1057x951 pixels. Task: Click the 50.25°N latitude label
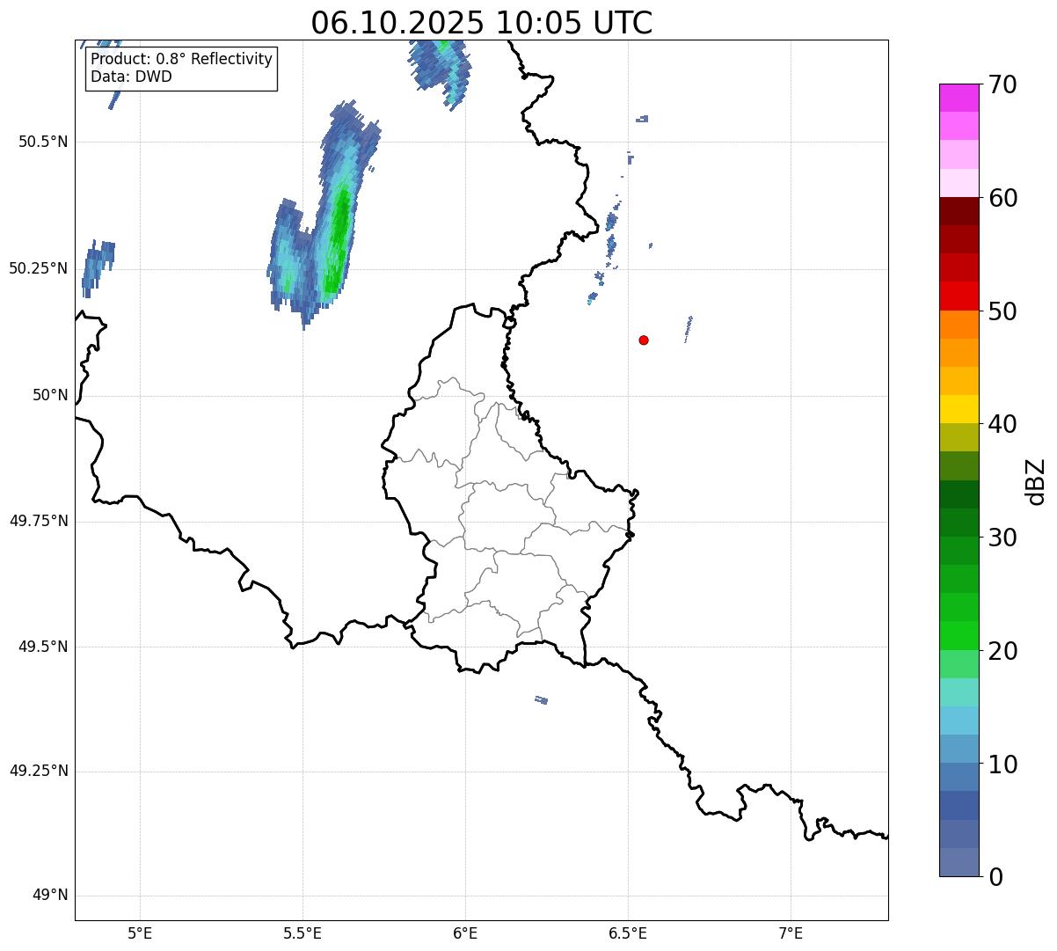pyautogui.click(x=39, y=268)
